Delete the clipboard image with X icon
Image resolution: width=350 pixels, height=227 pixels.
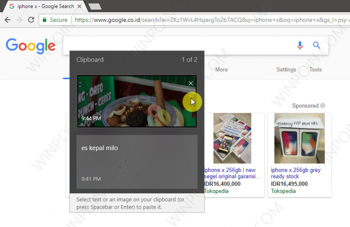click(191, 83)
